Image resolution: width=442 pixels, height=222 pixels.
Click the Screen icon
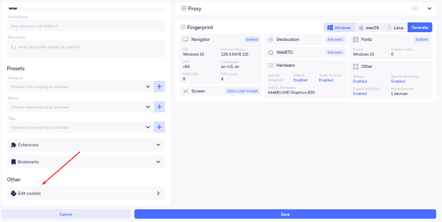[x=186, y=92]
